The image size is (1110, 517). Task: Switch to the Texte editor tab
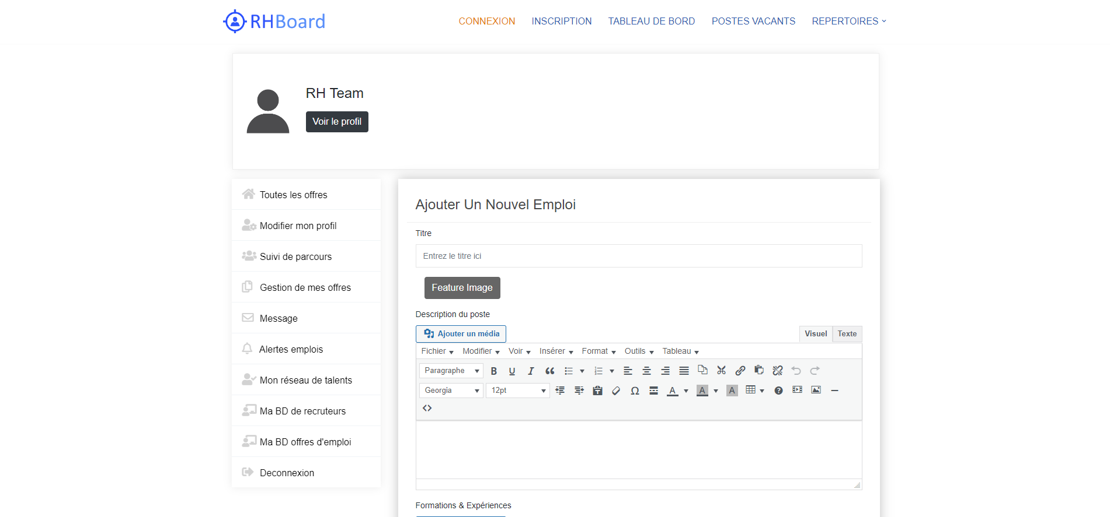point(847,334)
